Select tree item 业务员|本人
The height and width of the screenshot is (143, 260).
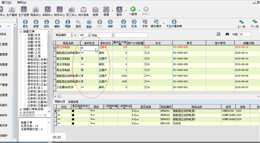[x=35, y=88]
